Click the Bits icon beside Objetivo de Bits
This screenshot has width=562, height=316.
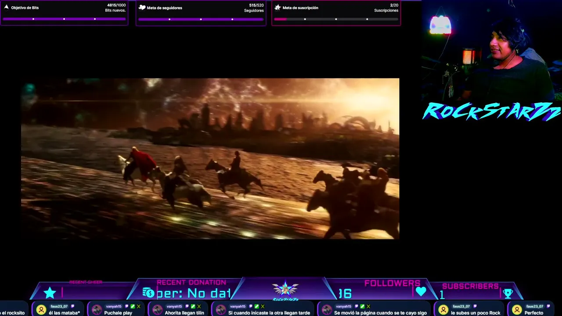[x=6, y=7]
